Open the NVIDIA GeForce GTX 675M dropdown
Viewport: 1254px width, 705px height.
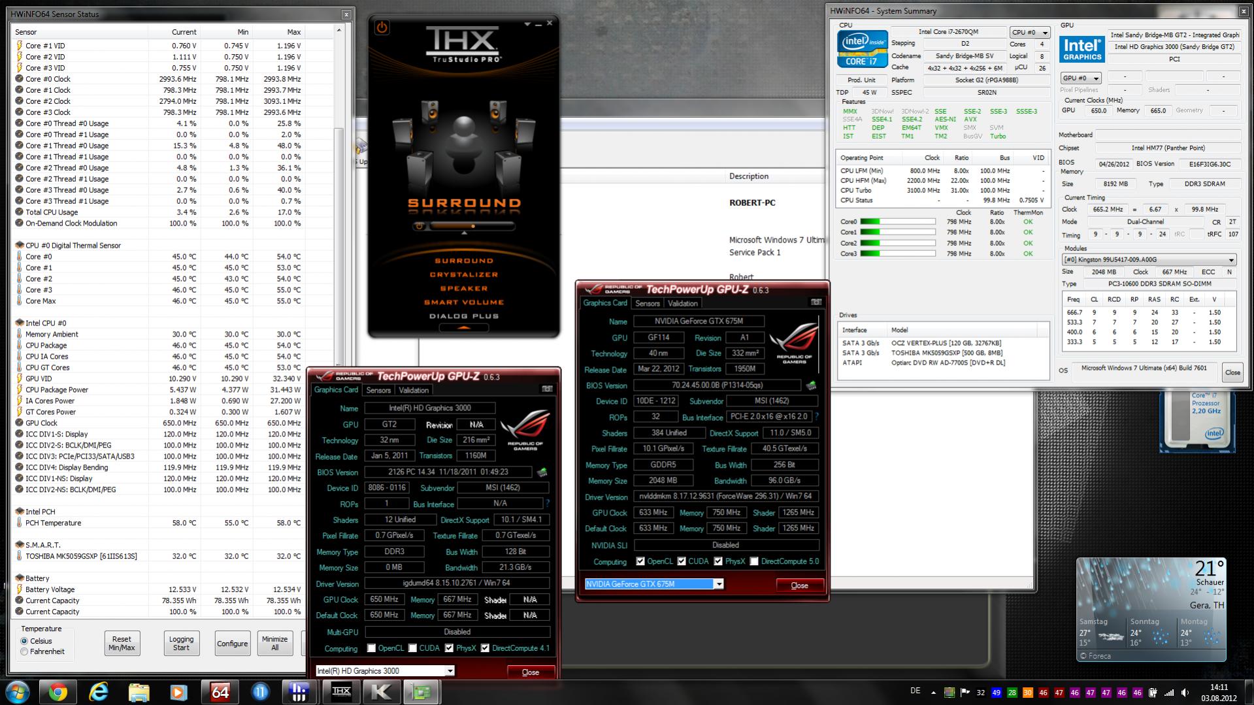pyautogui.click(x=654, y=584)
